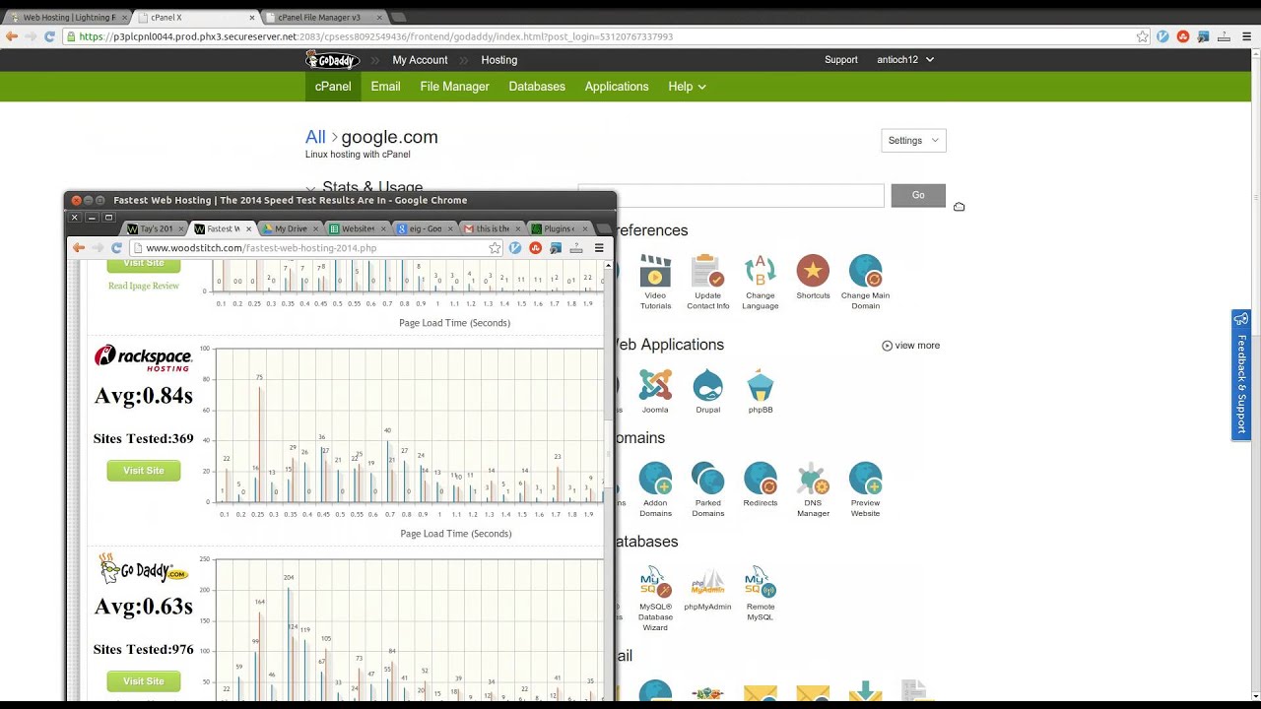
Task: Click back arrow in Woodstitch browser window
Action: 79,248
